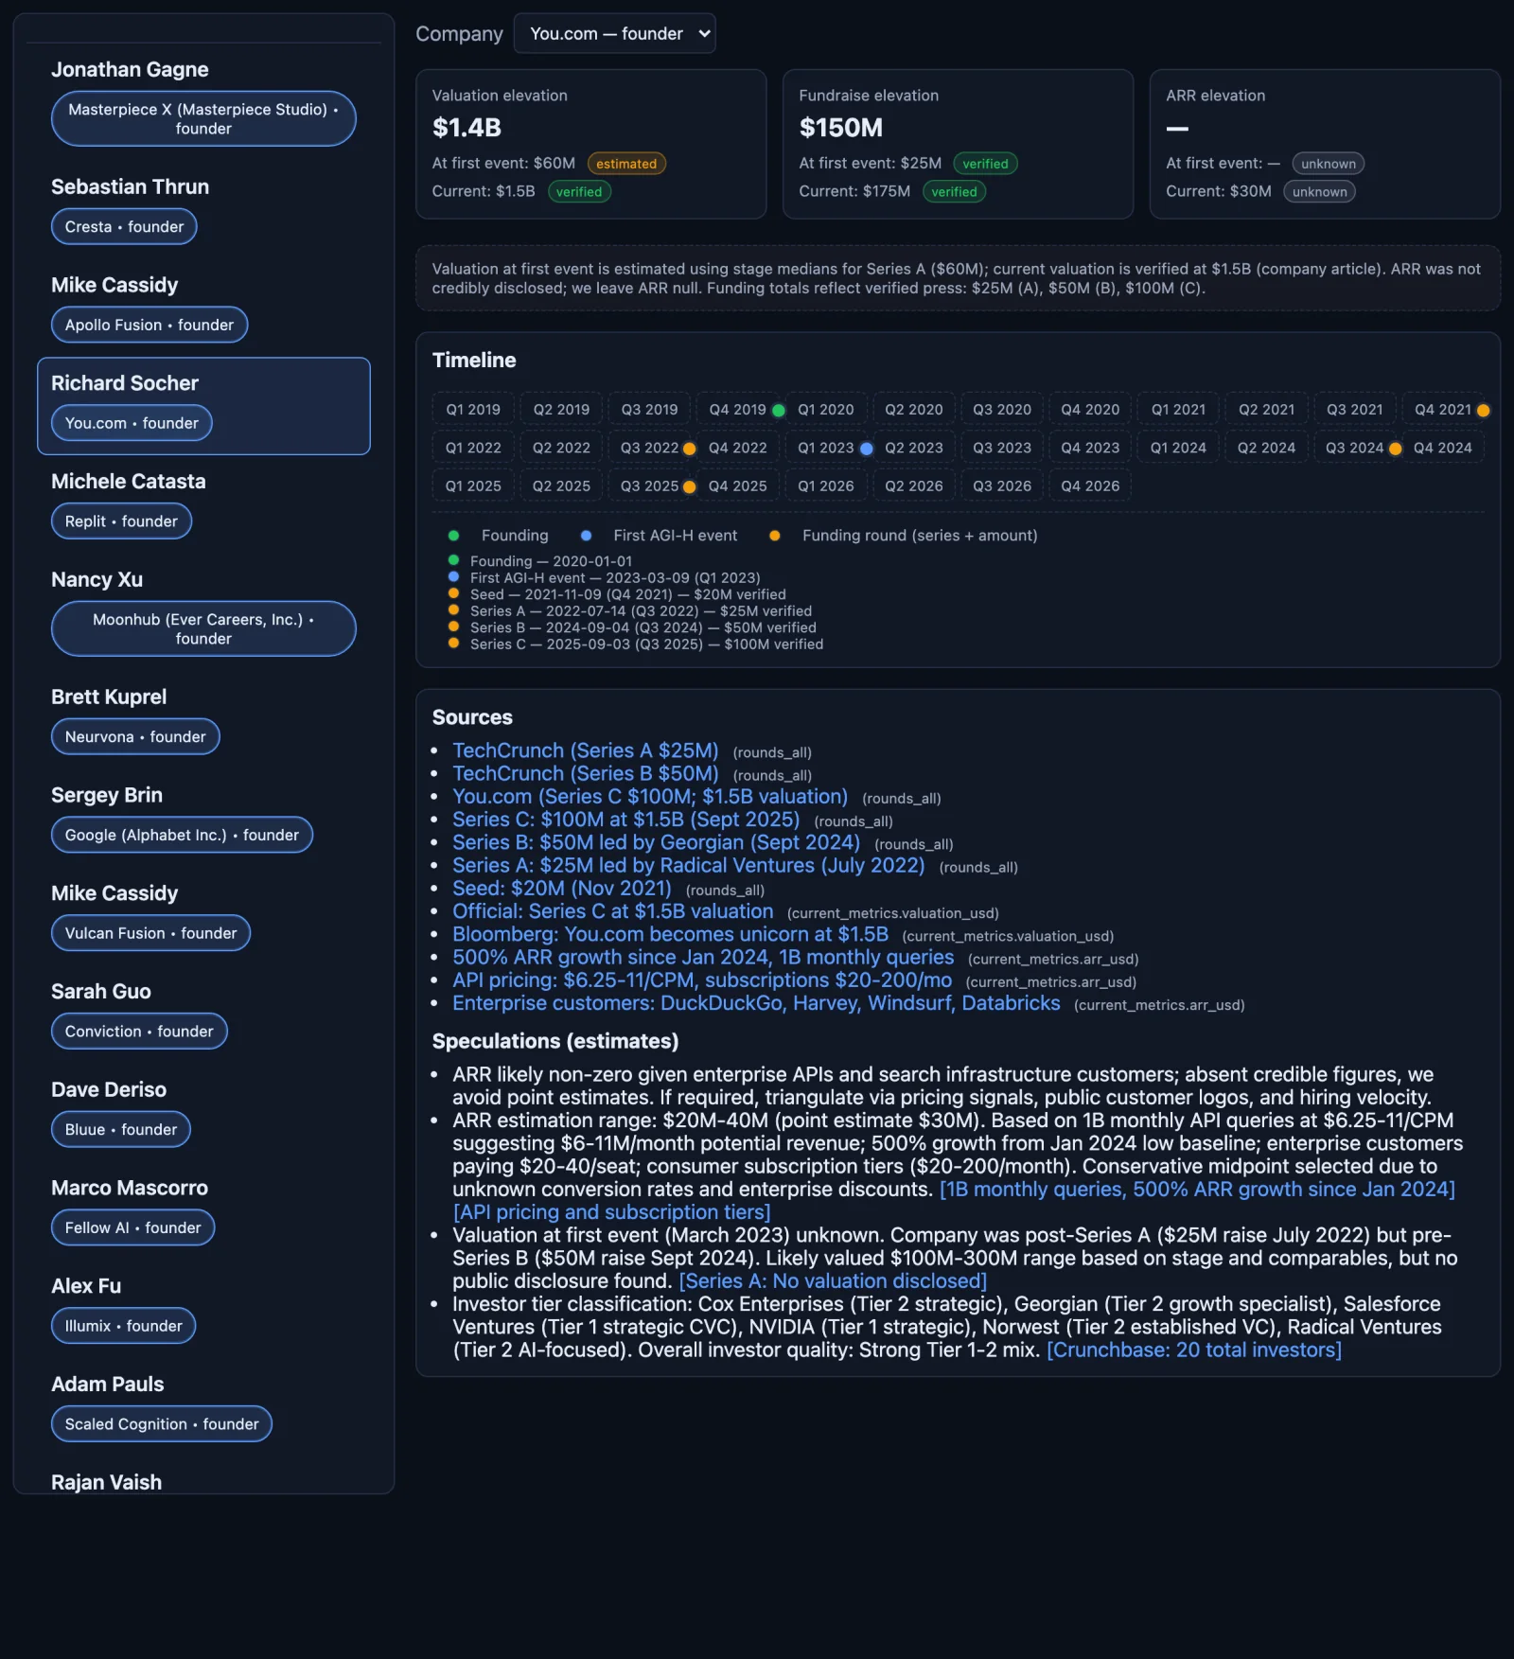Choose the Apollo Fusion founder chip

[150, 325]
